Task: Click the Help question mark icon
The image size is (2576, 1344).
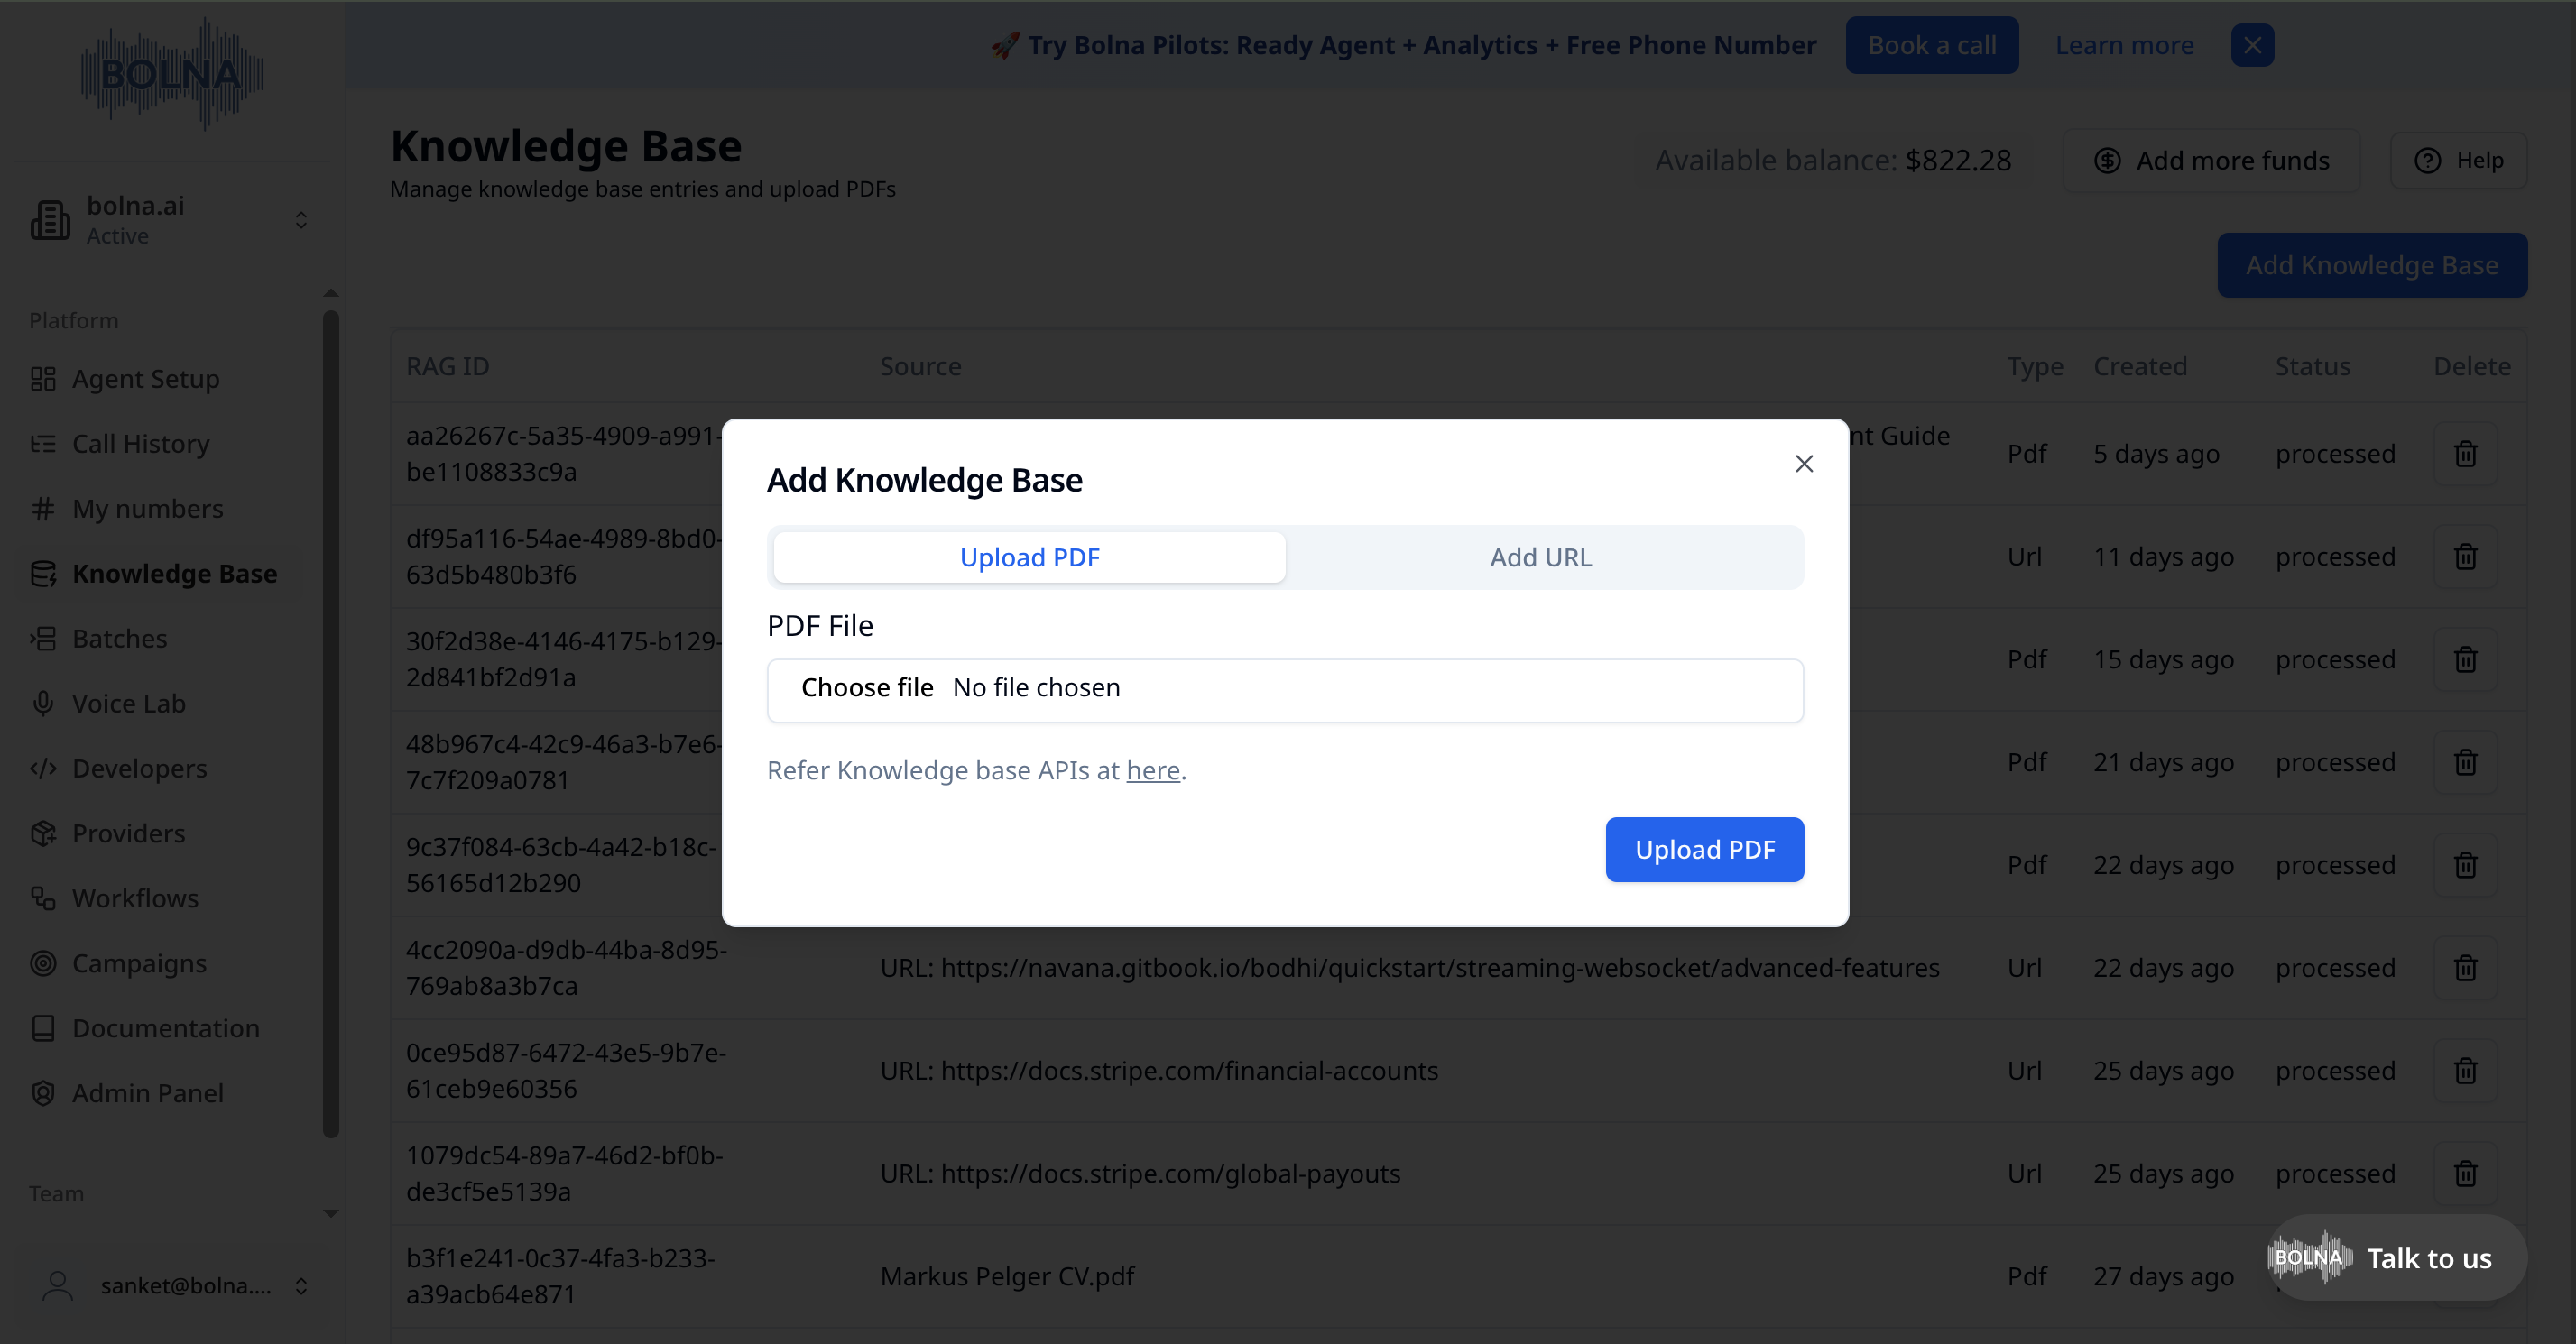Action: coord(2428,160)
